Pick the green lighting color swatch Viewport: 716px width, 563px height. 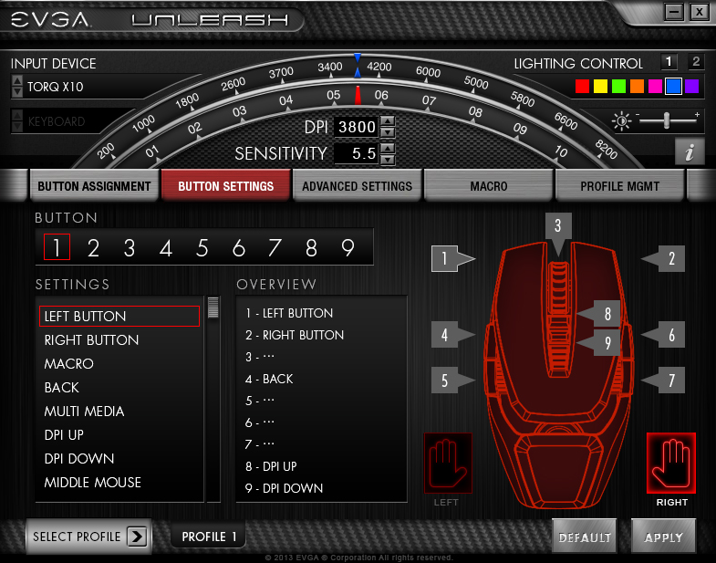[x=619, y=87]
